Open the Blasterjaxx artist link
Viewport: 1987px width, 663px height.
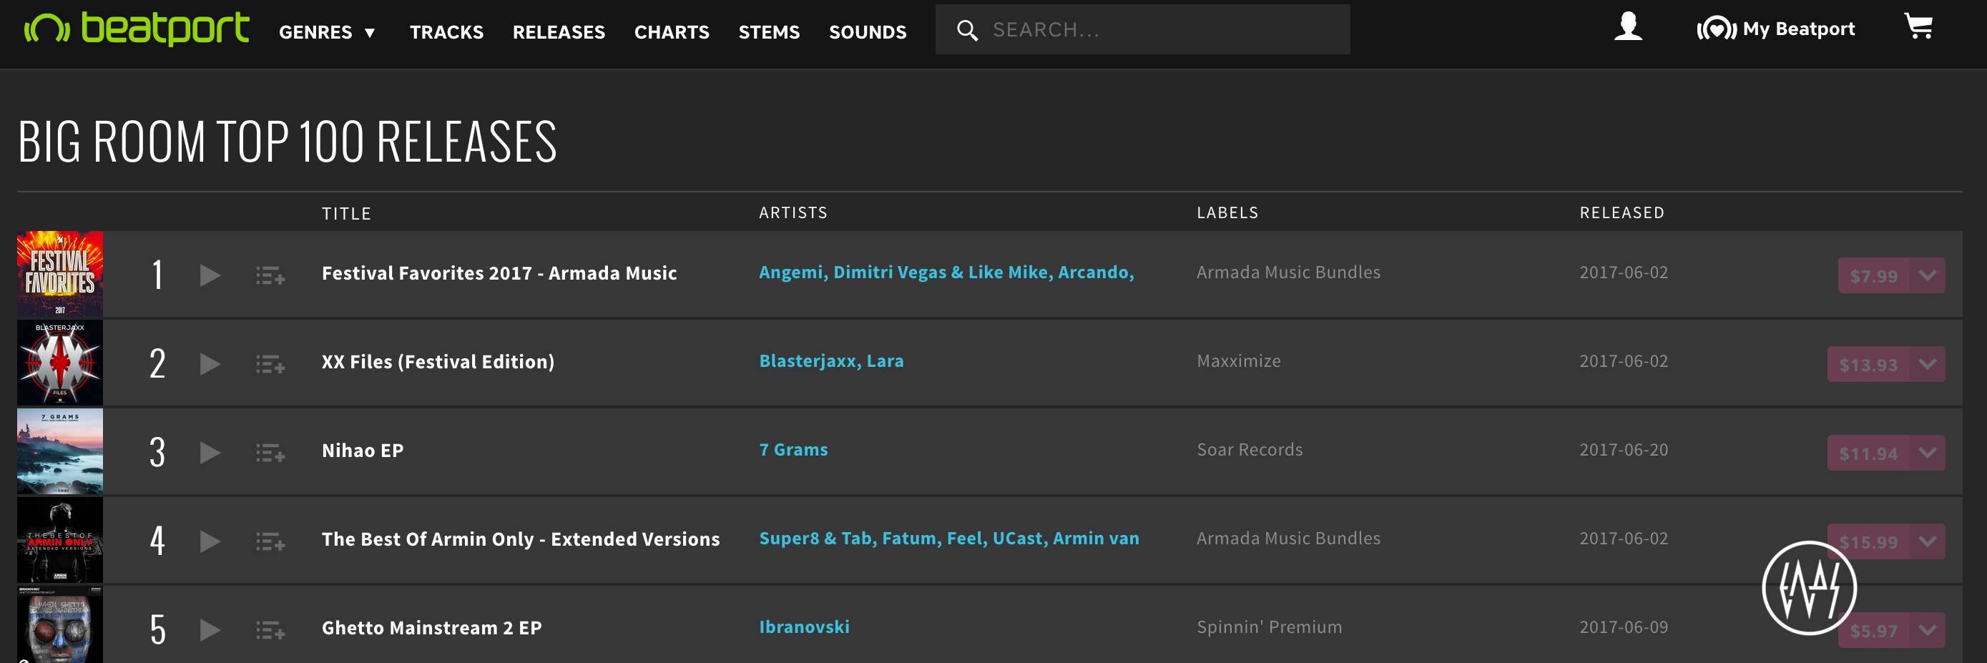click(x=807, y=360)
